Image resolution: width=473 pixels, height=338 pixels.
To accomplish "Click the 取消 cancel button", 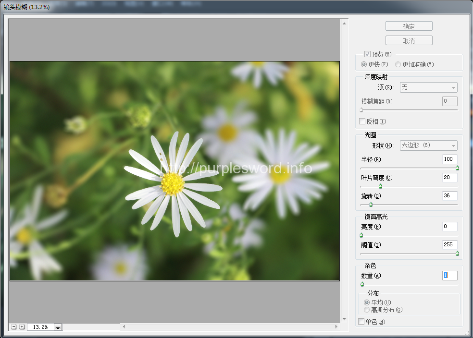I will (x=409, y=41).
